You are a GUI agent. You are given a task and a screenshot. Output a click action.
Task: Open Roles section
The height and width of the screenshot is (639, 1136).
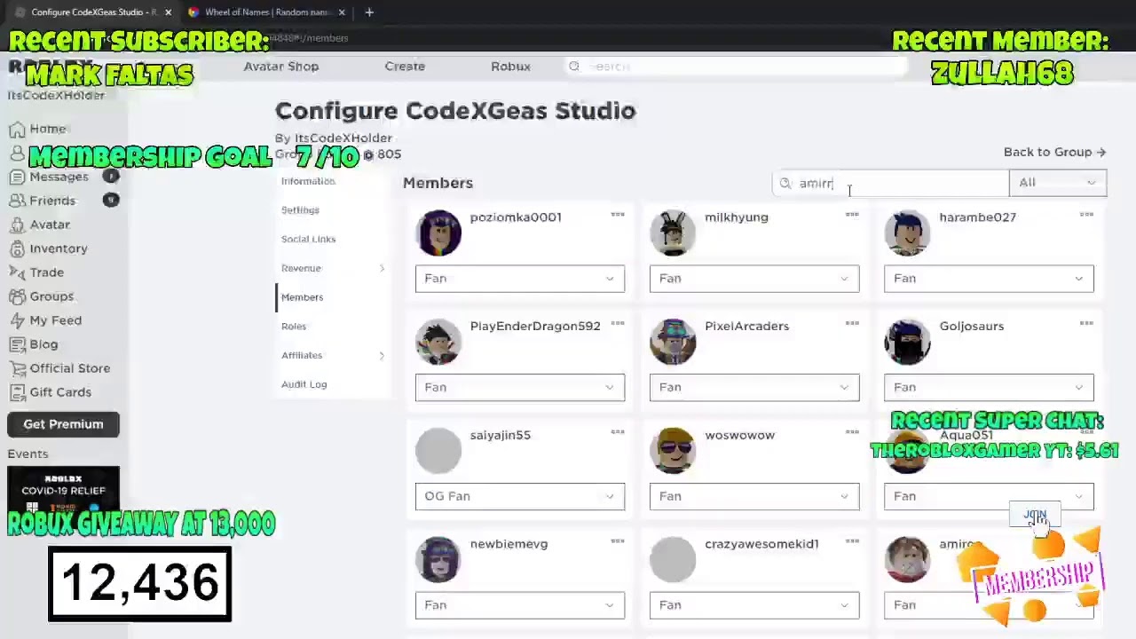point(294,327)
